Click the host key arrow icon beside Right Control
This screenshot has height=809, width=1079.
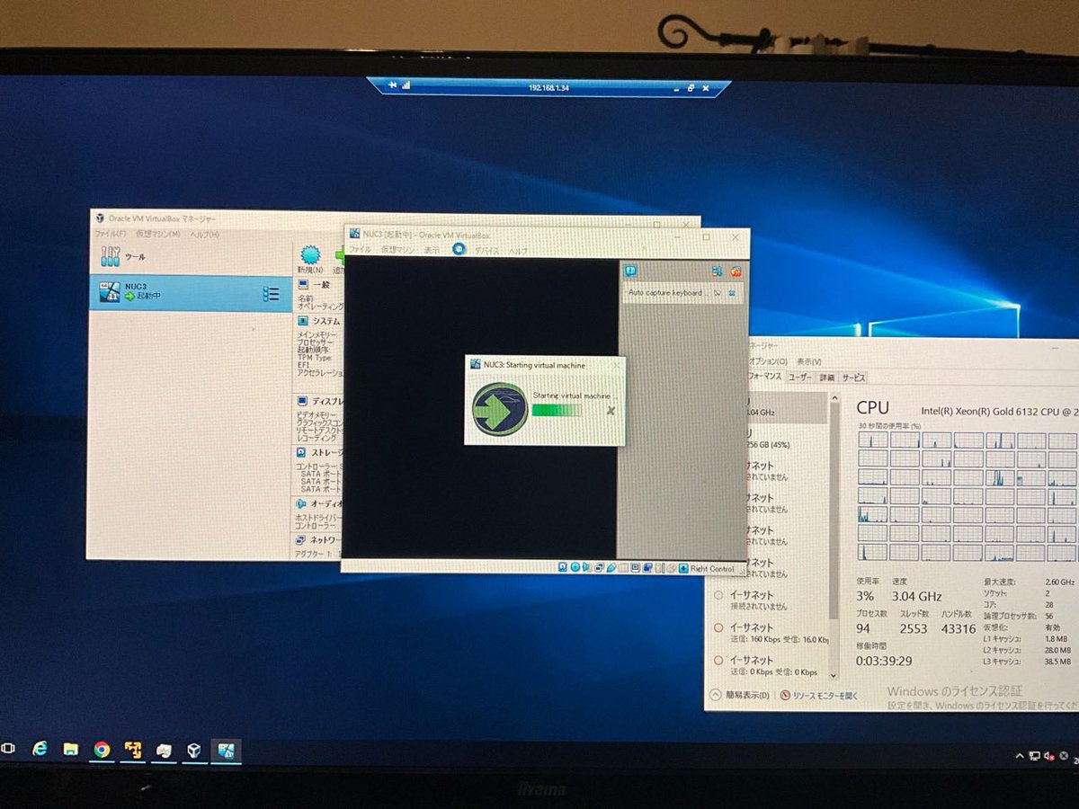683,568
